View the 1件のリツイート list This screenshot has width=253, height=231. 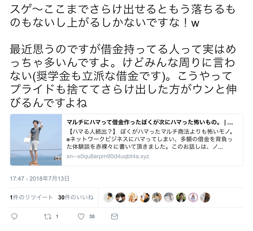pos(32,197)
